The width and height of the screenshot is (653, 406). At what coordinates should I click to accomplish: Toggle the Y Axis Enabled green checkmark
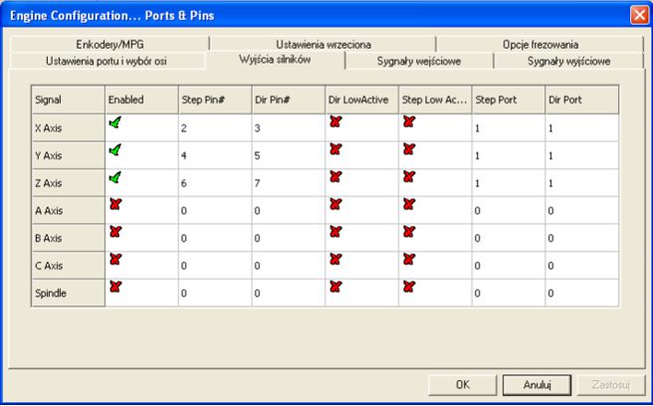point(115,149)
